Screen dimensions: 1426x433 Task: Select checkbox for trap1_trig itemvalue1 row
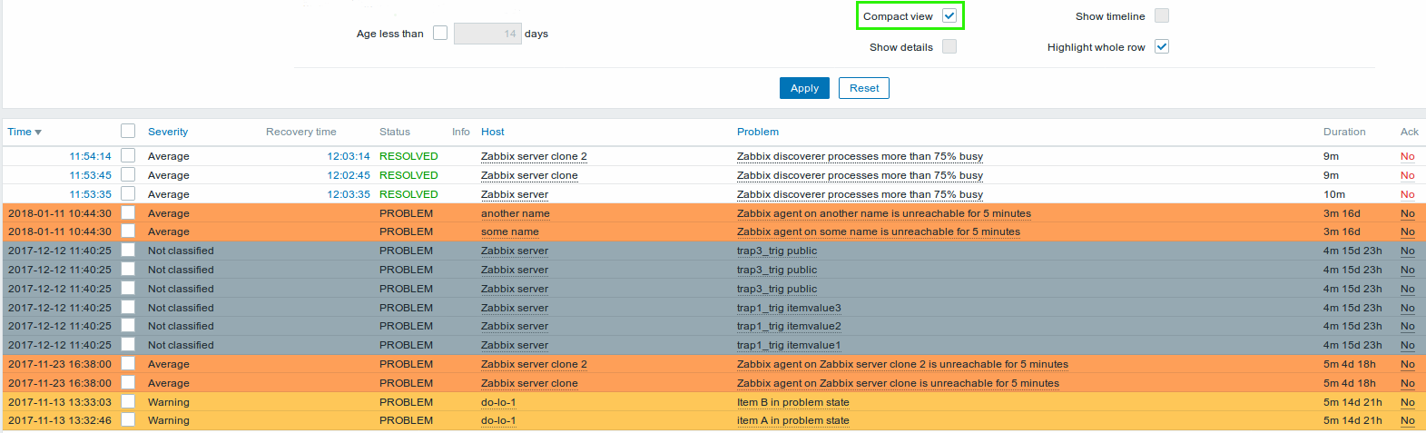click(128, 344)
